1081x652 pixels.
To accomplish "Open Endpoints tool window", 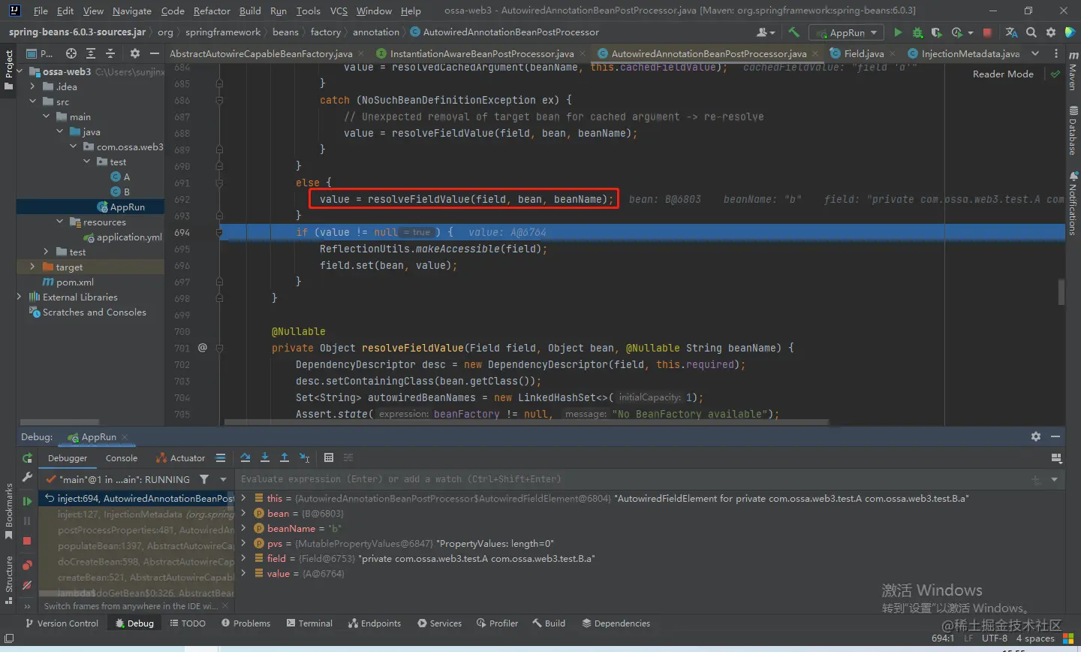I will click(x=374, y=623).
